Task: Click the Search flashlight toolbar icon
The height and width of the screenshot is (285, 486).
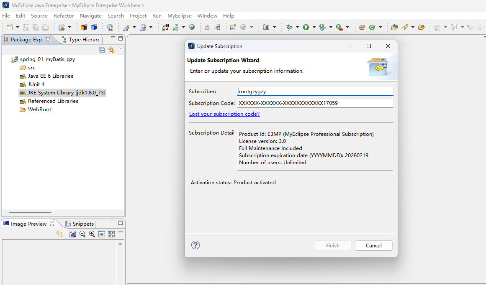Action: tap(405, 27)
